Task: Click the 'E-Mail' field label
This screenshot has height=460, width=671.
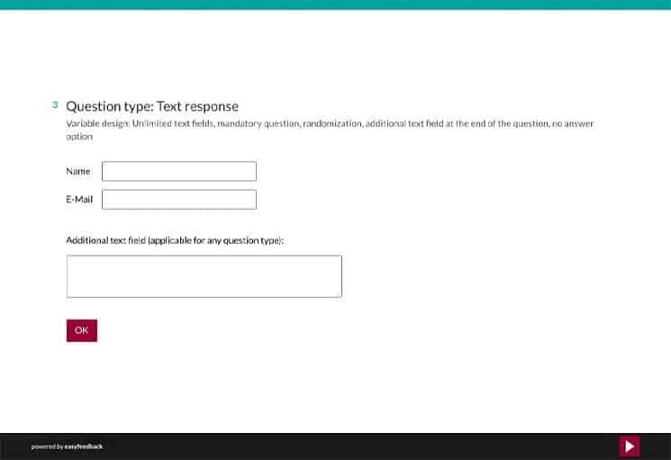Action: 79,199
